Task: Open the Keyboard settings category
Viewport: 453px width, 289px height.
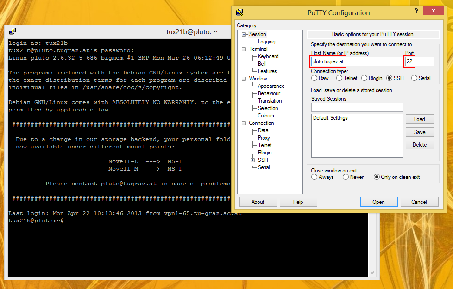Action: point(268,56)
